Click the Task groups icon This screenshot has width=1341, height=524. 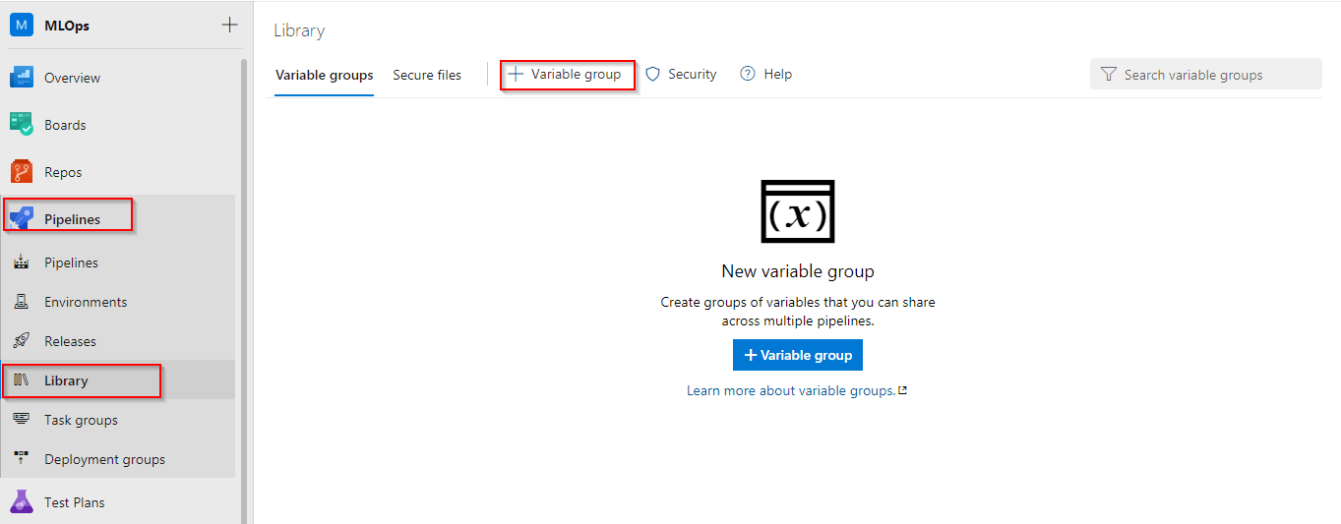(21, 420)
